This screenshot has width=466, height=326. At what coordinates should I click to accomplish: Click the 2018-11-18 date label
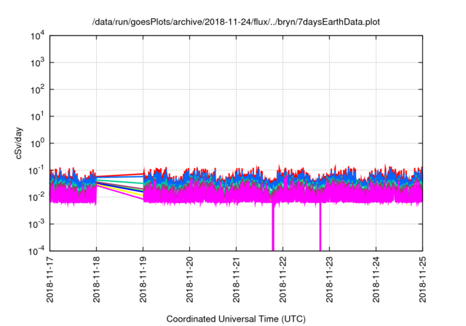(x=97, y=279)
